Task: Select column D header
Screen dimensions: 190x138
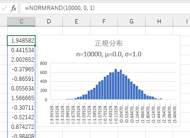Action: click(49, 21)
